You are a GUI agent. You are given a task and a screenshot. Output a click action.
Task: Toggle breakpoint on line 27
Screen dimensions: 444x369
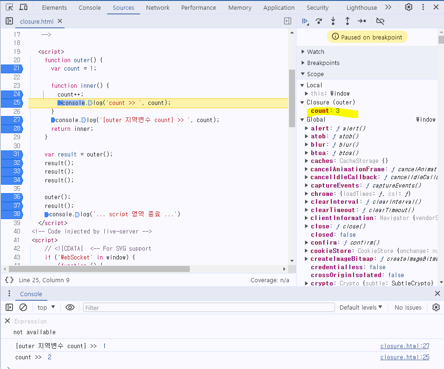coord(12,120)
